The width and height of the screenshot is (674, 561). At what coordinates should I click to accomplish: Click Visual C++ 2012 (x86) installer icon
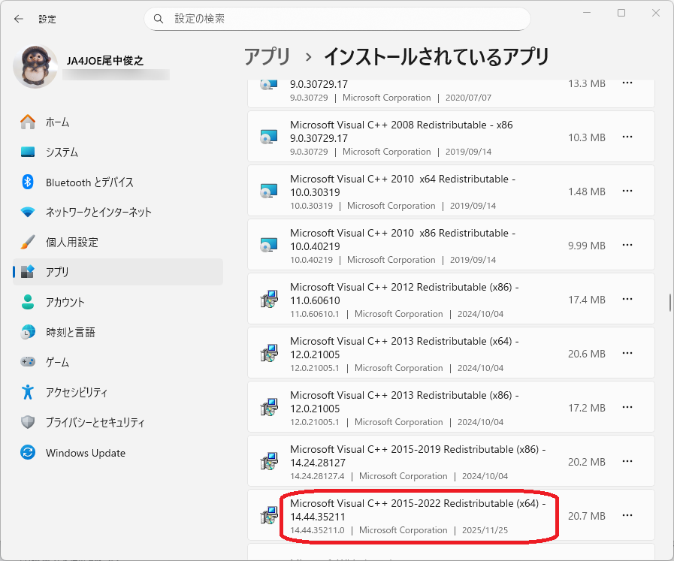click(269, 300)
